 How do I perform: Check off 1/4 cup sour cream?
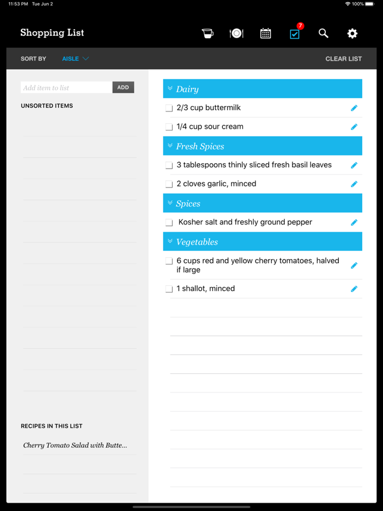[x=169, y=127]
